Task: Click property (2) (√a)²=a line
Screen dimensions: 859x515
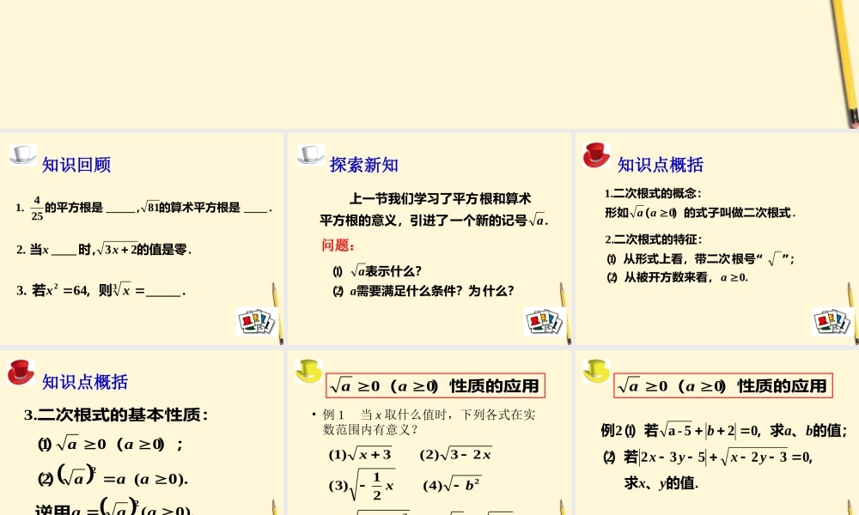Action: 113,476
